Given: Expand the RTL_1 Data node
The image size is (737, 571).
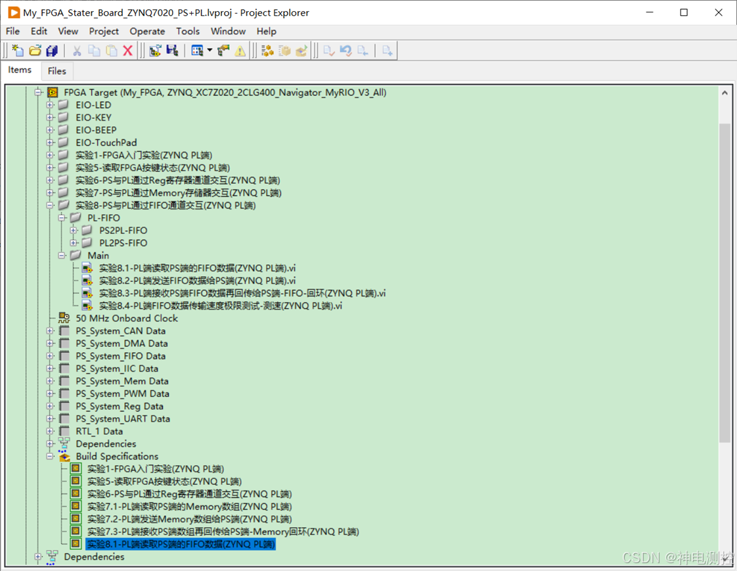Looking at the screenshot, I should pos(50,431).
